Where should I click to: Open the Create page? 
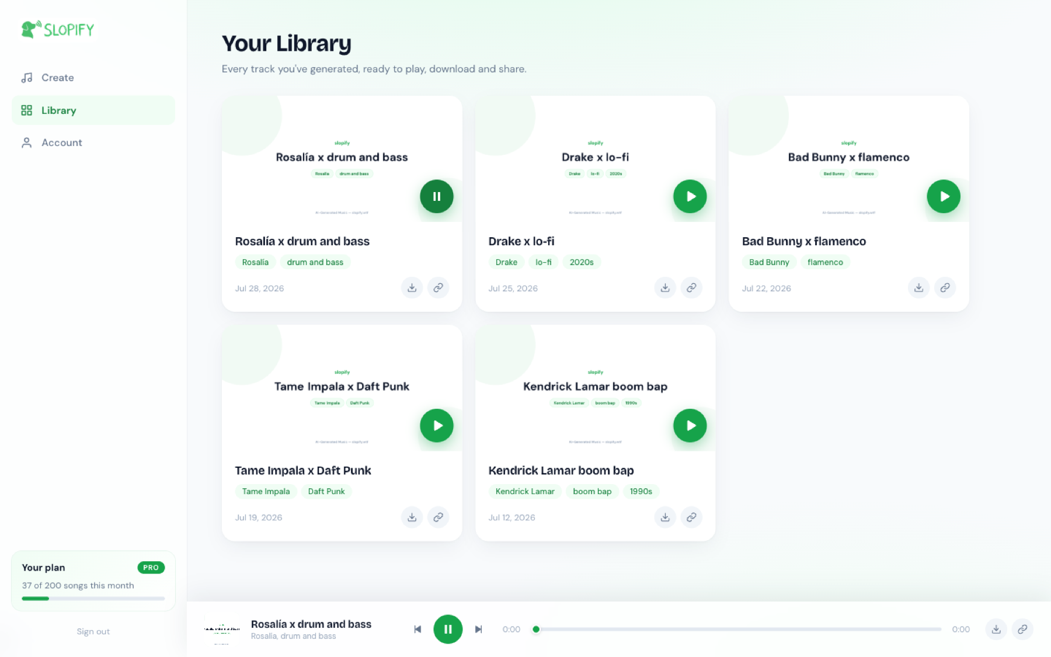tap(93, 78)
